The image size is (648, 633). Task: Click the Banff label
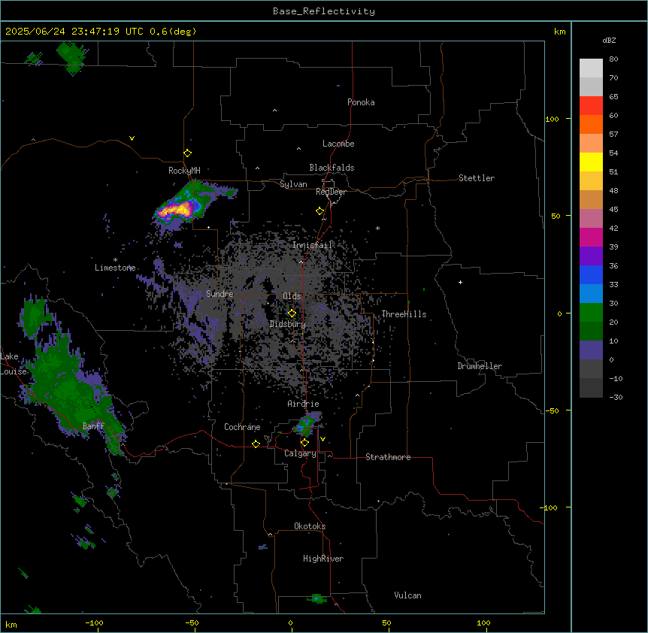click(x=93, y=426)
